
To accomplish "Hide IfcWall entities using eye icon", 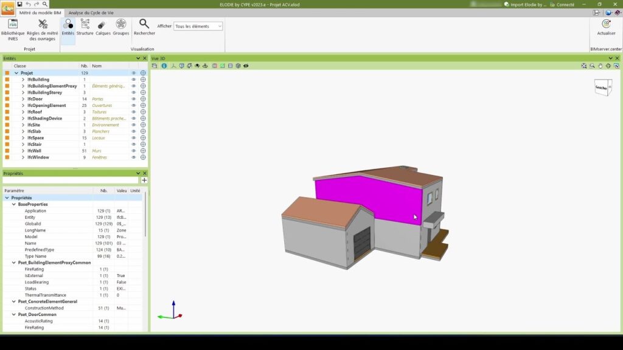I will 134,151.
